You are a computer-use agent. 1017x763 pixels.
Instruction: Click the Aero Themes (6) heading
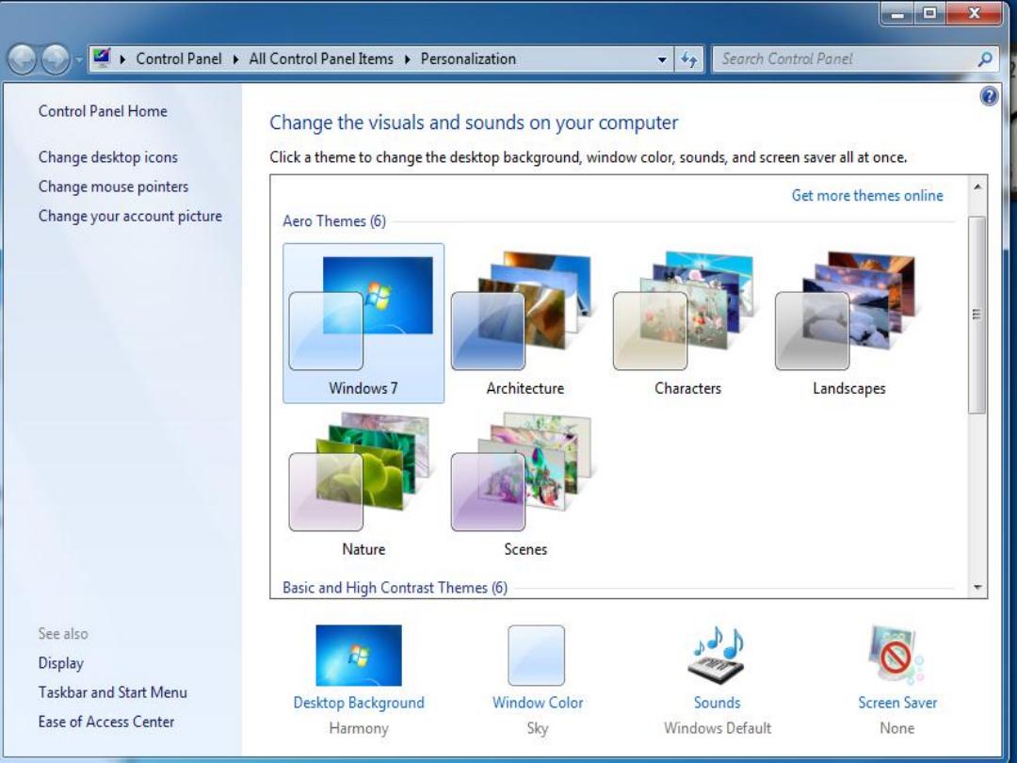pyautogui.click(x=334, y=221)
